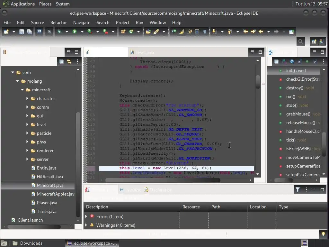
Task: Collapse the mojang folder
Action: (17, 81)
